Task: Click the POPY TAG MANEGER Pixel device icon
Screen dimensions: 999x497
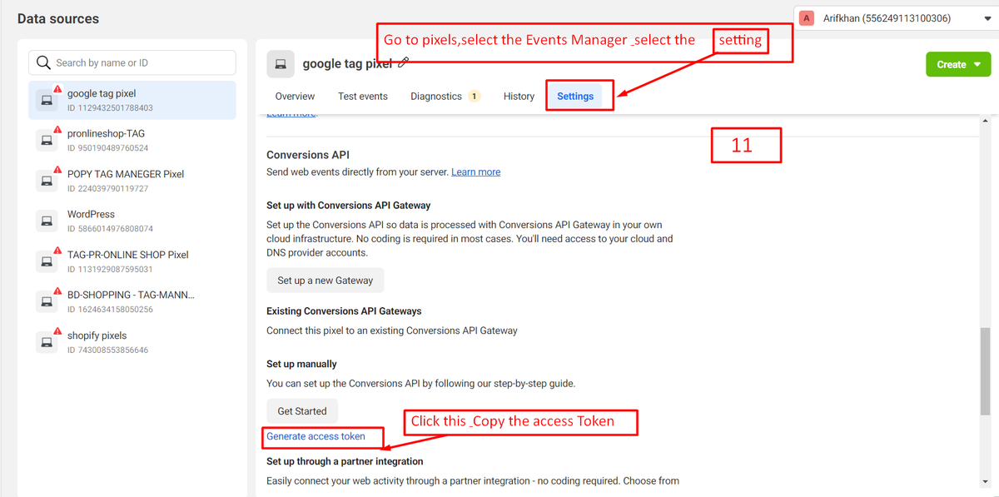Action: [x=47, y=181]
